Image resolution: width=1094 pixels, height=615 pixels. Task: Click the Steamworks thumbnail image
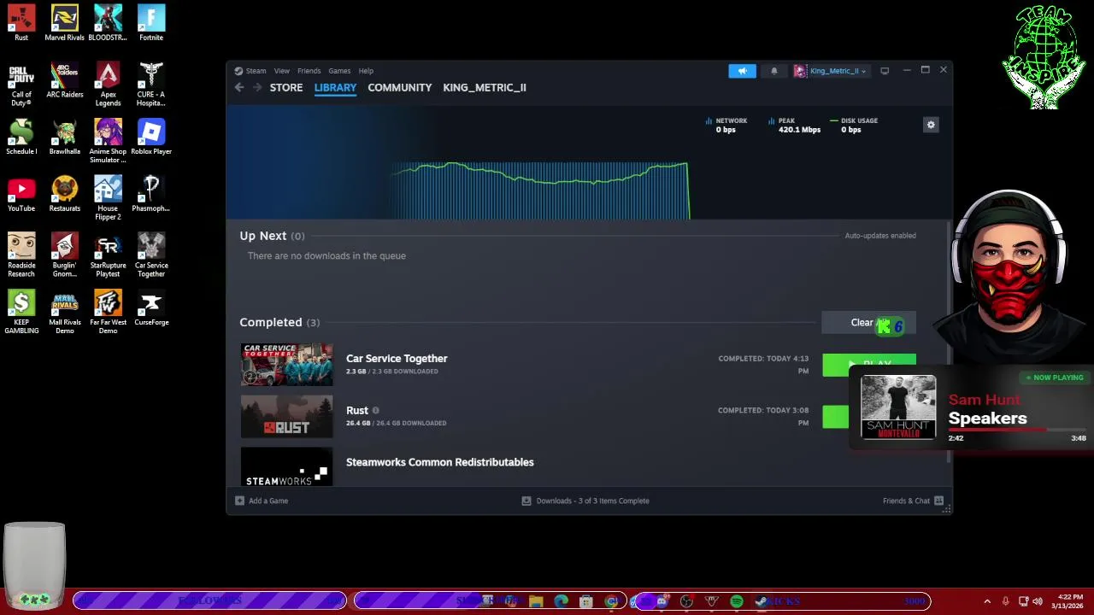[x=286, y=466]
